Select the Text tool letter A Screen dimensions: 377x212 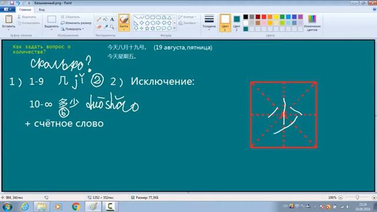[112, 19]
